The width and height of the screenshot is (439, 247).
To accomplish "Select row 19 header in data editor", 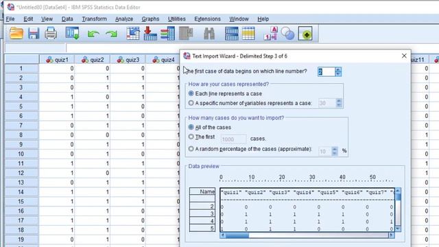I will click(21, 239).
